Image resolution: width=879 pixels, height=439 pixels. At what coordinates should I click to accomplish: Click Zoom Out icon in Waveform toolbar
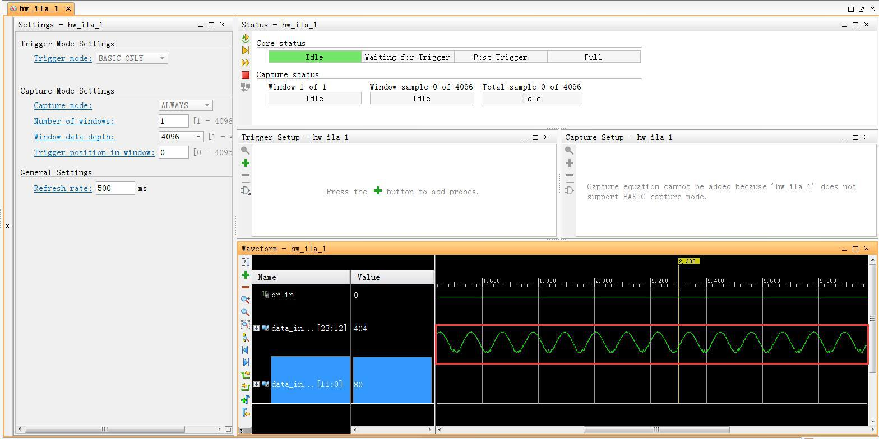coord(246,312)
